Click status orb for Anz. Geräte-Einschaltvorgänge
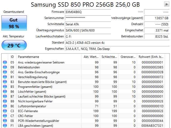The height and width of the screenshot is (128, 171). 5,72
